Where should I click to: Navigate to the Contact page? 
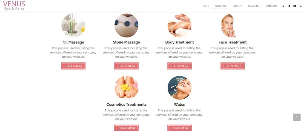(271, 6)
